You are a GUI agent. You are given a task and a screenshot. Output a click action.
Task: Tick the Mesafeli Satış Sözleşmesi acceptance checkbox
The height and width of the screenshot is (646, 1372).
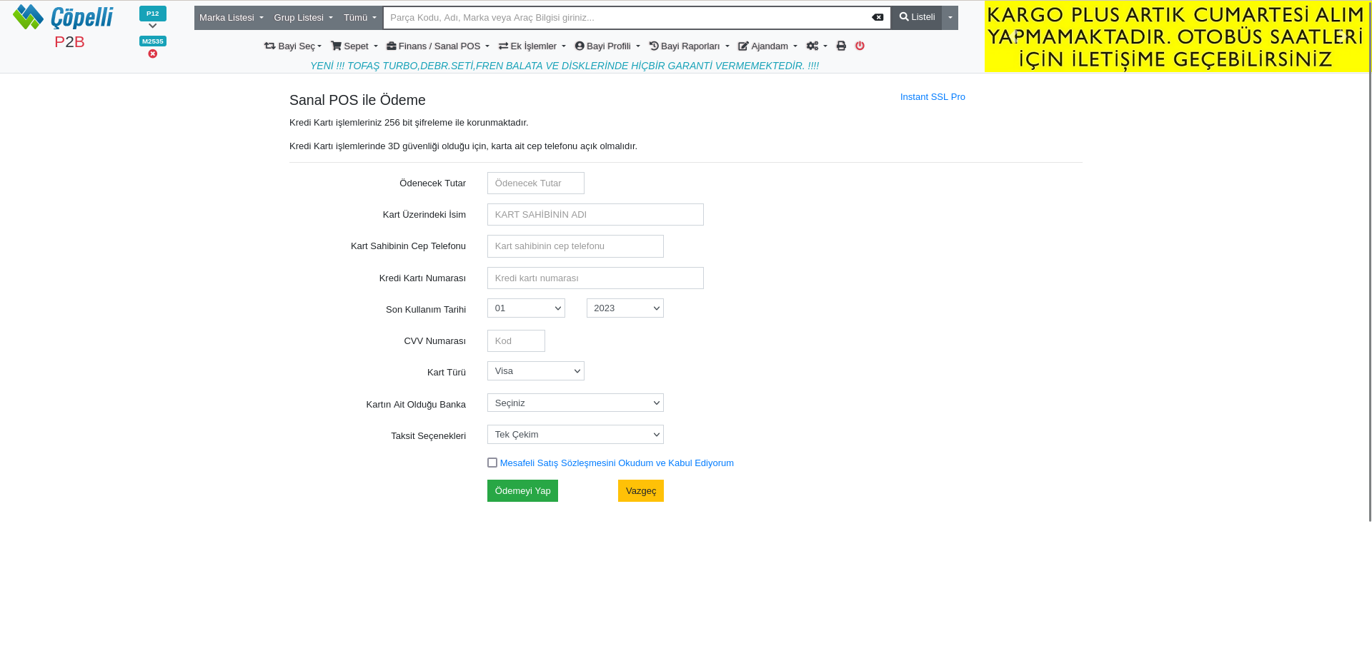coord(492,463)
